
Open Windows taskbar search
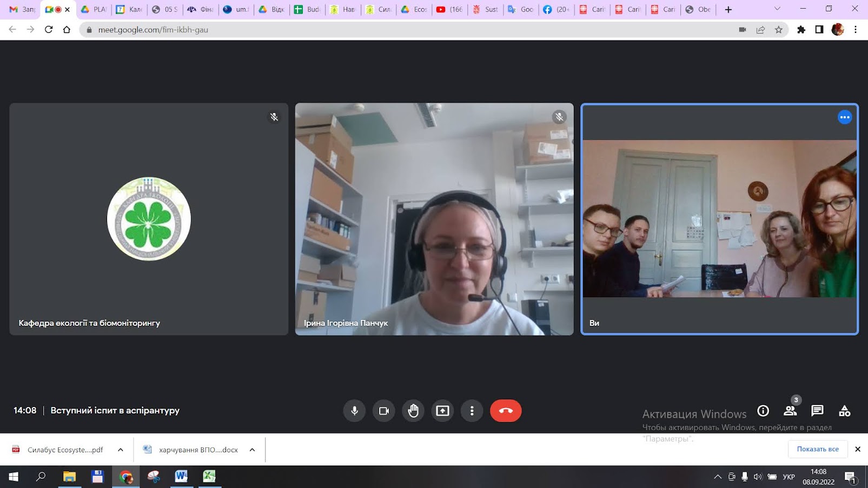tap(41, 476)
